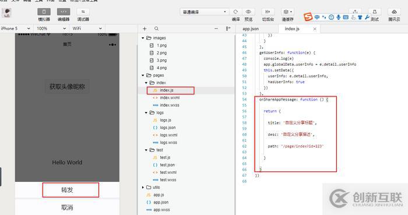Toggle the Sogou punctuation mode icon
The width and height of the screenshot is (408, 215).
point(324,17)
